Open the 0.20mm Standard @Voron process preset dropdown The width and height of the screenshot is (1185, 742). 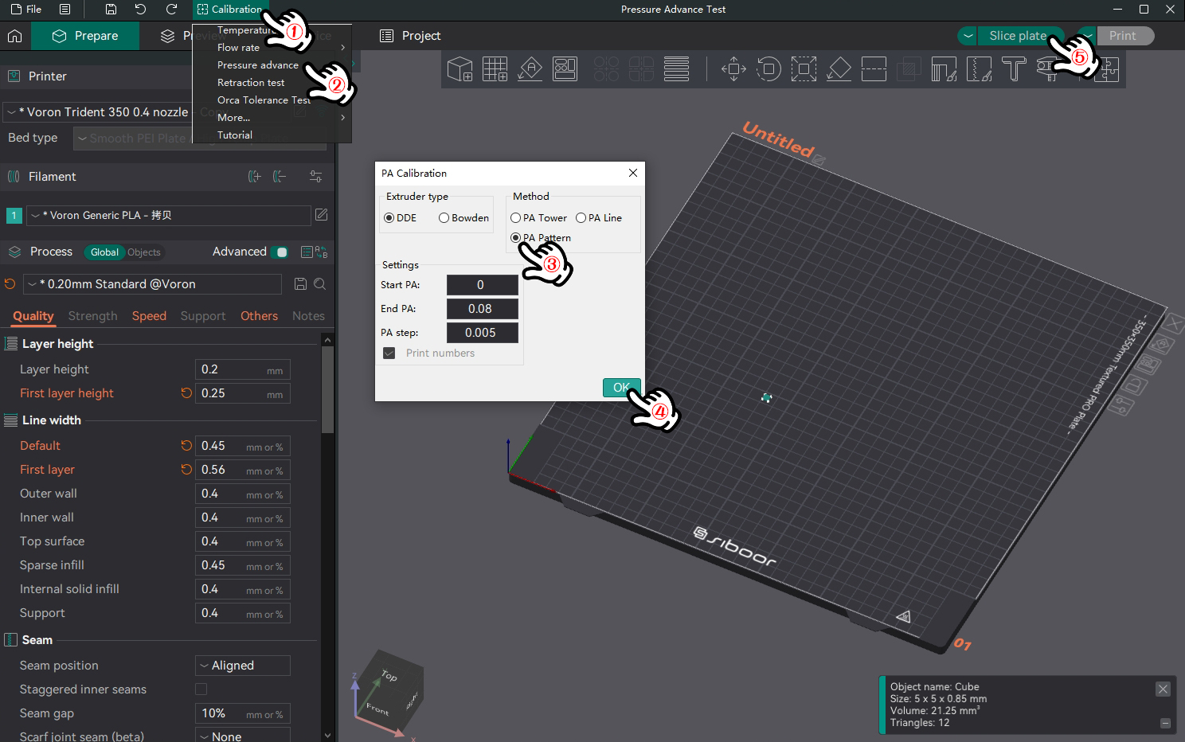152,284
